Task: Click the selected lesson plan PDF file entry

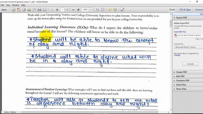Action: click(188, 35)
